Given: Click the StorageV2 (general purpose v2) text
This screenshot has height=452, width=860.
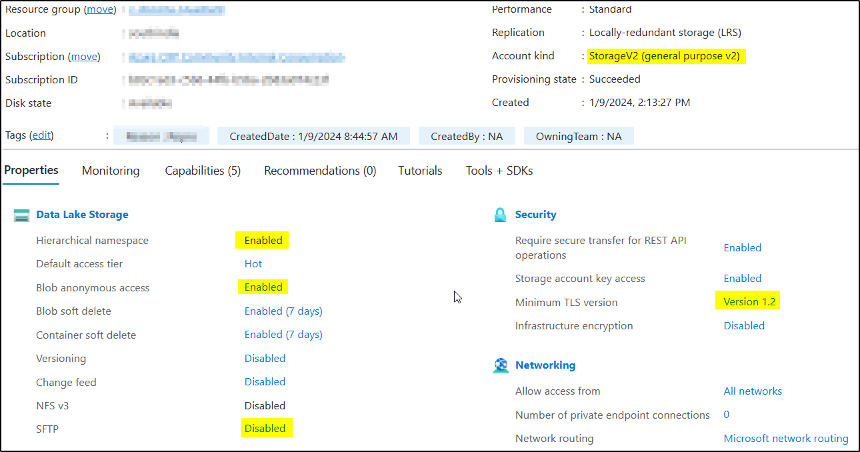Looking at the screenshot, I should click(x=665, y=56).
